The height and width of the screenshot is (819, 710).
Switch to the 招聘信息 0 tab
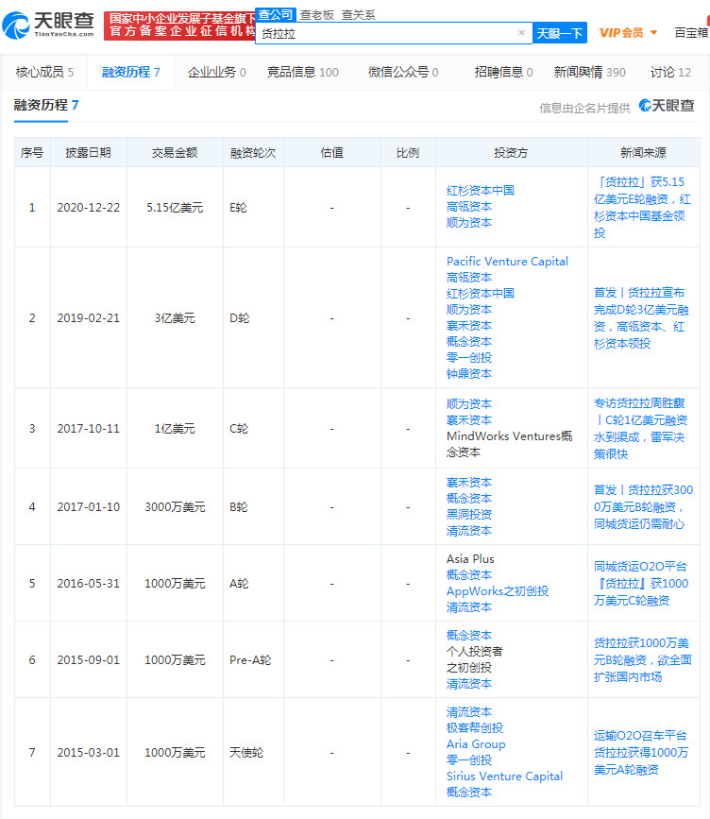504,72
